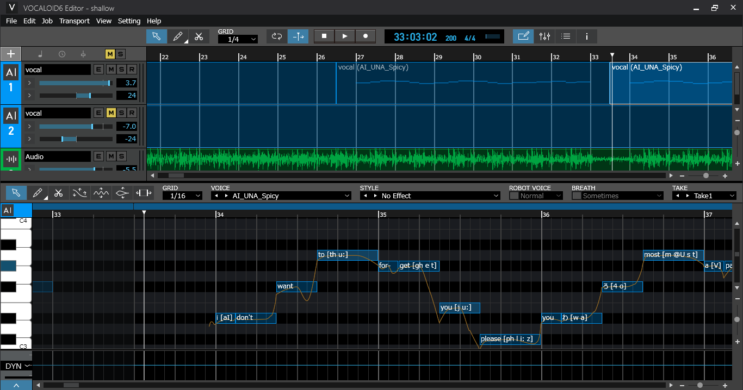Select the 'please [ph l i: z]' note
743x390 pixels.
pyautogui.click(x=510, y=339)
